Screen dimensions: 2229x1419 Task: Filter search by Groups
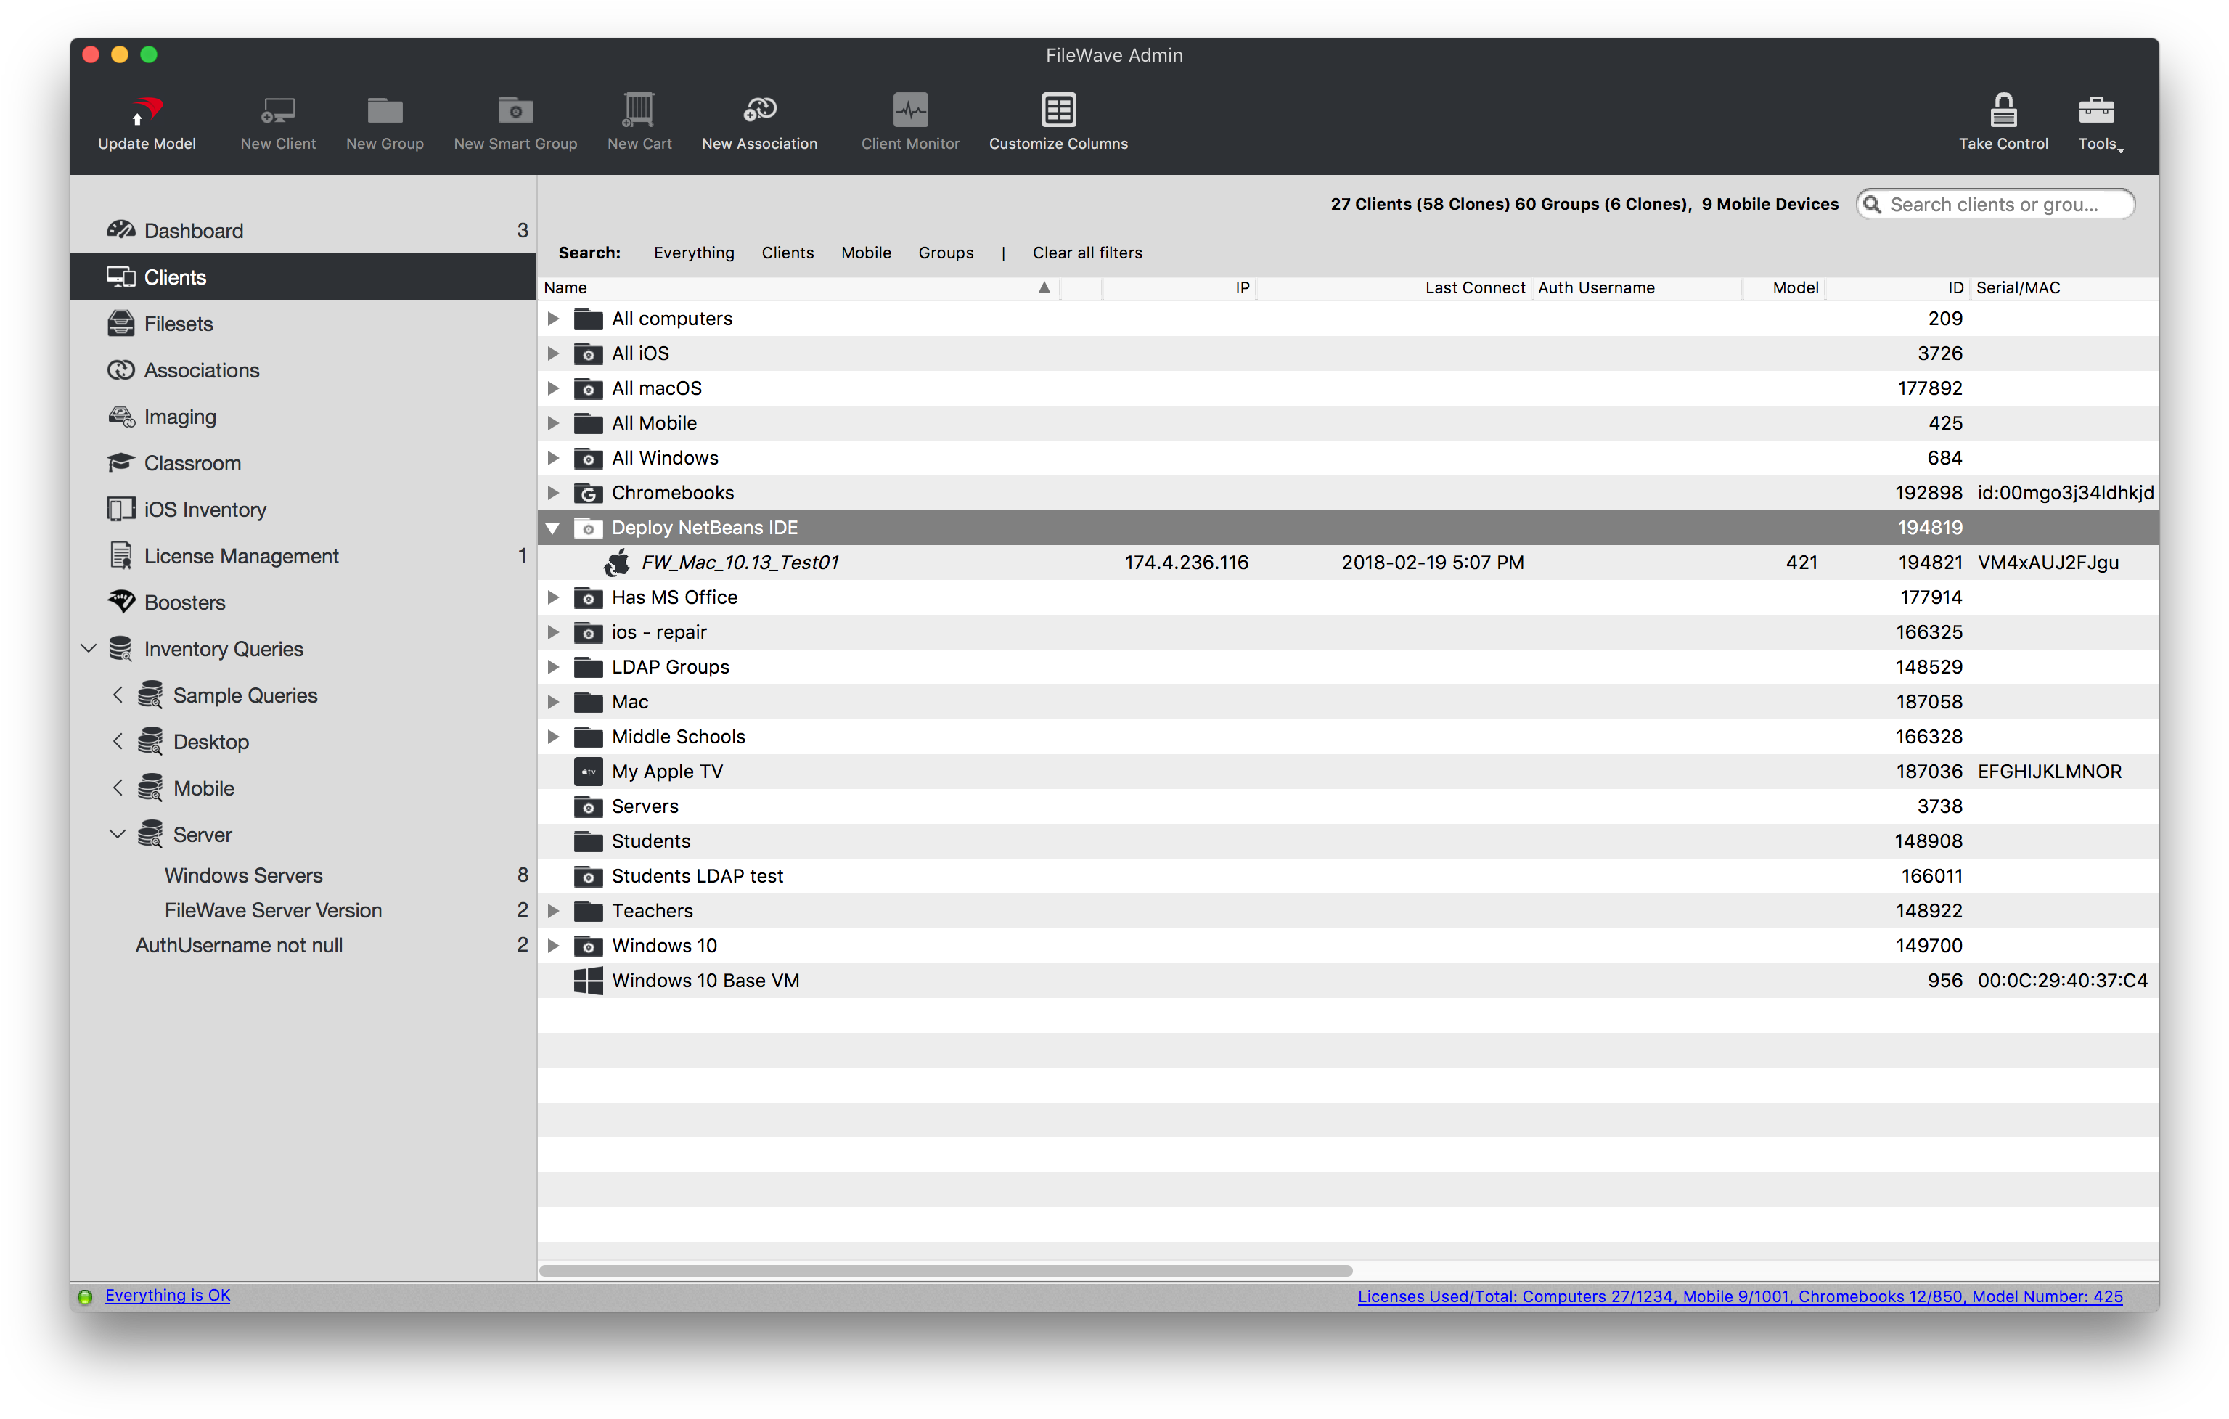[945, 253]
